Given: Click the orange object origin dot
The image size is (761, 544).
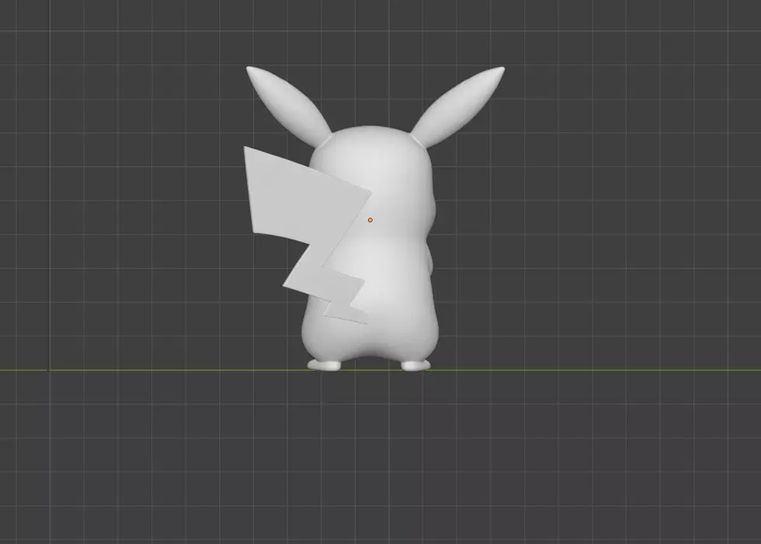Looking at the screenshot, I should tap(370, 220).
